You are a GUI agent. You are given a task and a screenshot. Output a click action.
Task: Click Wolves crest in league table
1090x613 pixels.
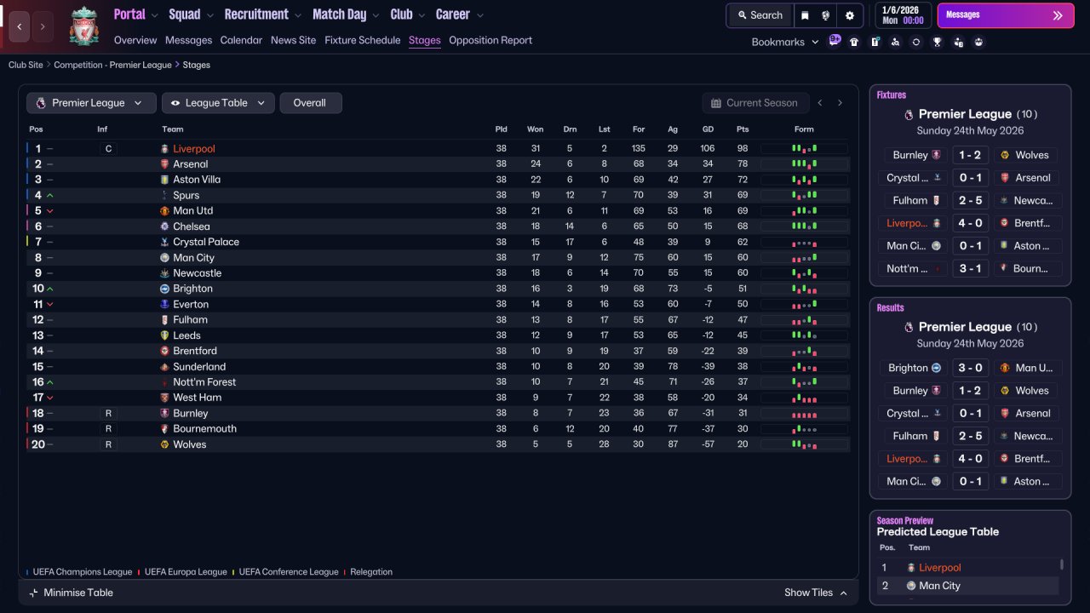point(165,444)
